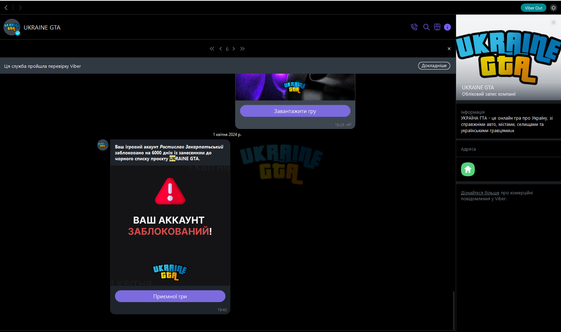Screen dimensions: 561x332
Task: Open chat search magnifier icon
Action: (426, 27)
